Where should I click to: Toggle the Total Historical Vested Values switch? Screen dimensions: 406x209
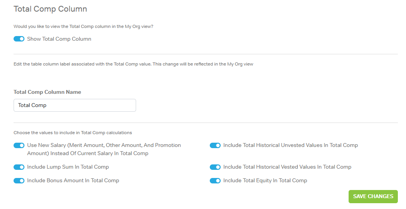pyautogui.click(x=215, y=167)
